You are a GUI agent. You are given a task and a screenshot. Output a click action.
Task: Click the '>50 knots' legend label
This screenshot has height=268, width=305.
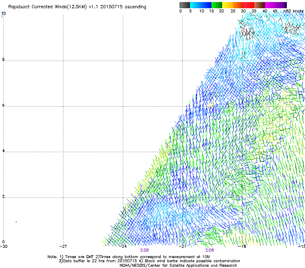[293, 11]
